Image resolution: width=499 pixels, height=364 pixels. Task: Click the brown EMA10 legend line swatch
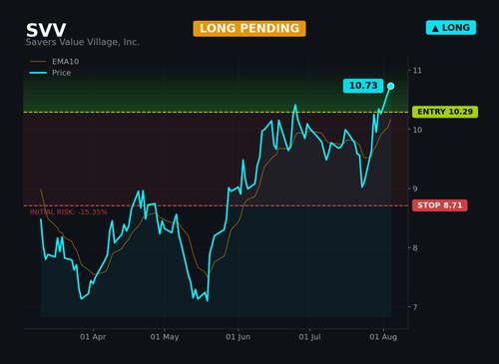pyautogui.click(x=38, y=62)
